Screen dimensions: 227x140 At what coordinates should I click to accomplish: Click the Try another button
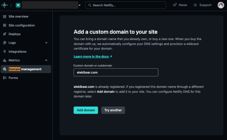[113, 110]
